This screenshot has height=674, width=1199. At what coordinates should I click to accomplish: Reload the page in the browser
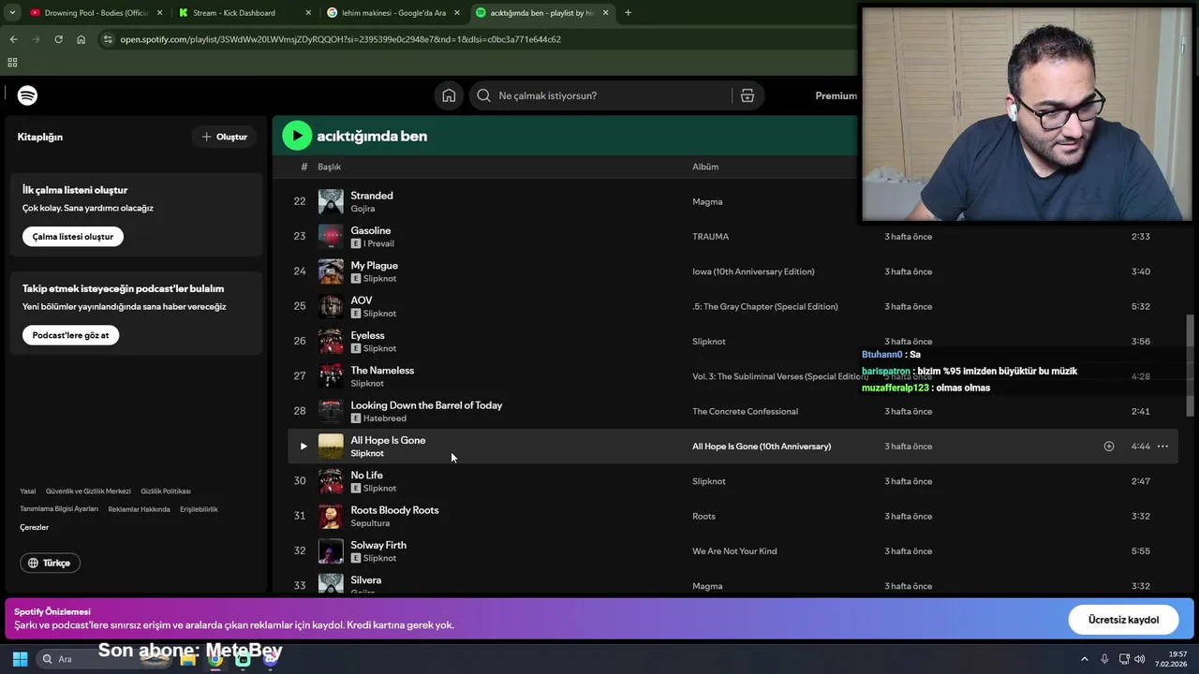[58, 39]
